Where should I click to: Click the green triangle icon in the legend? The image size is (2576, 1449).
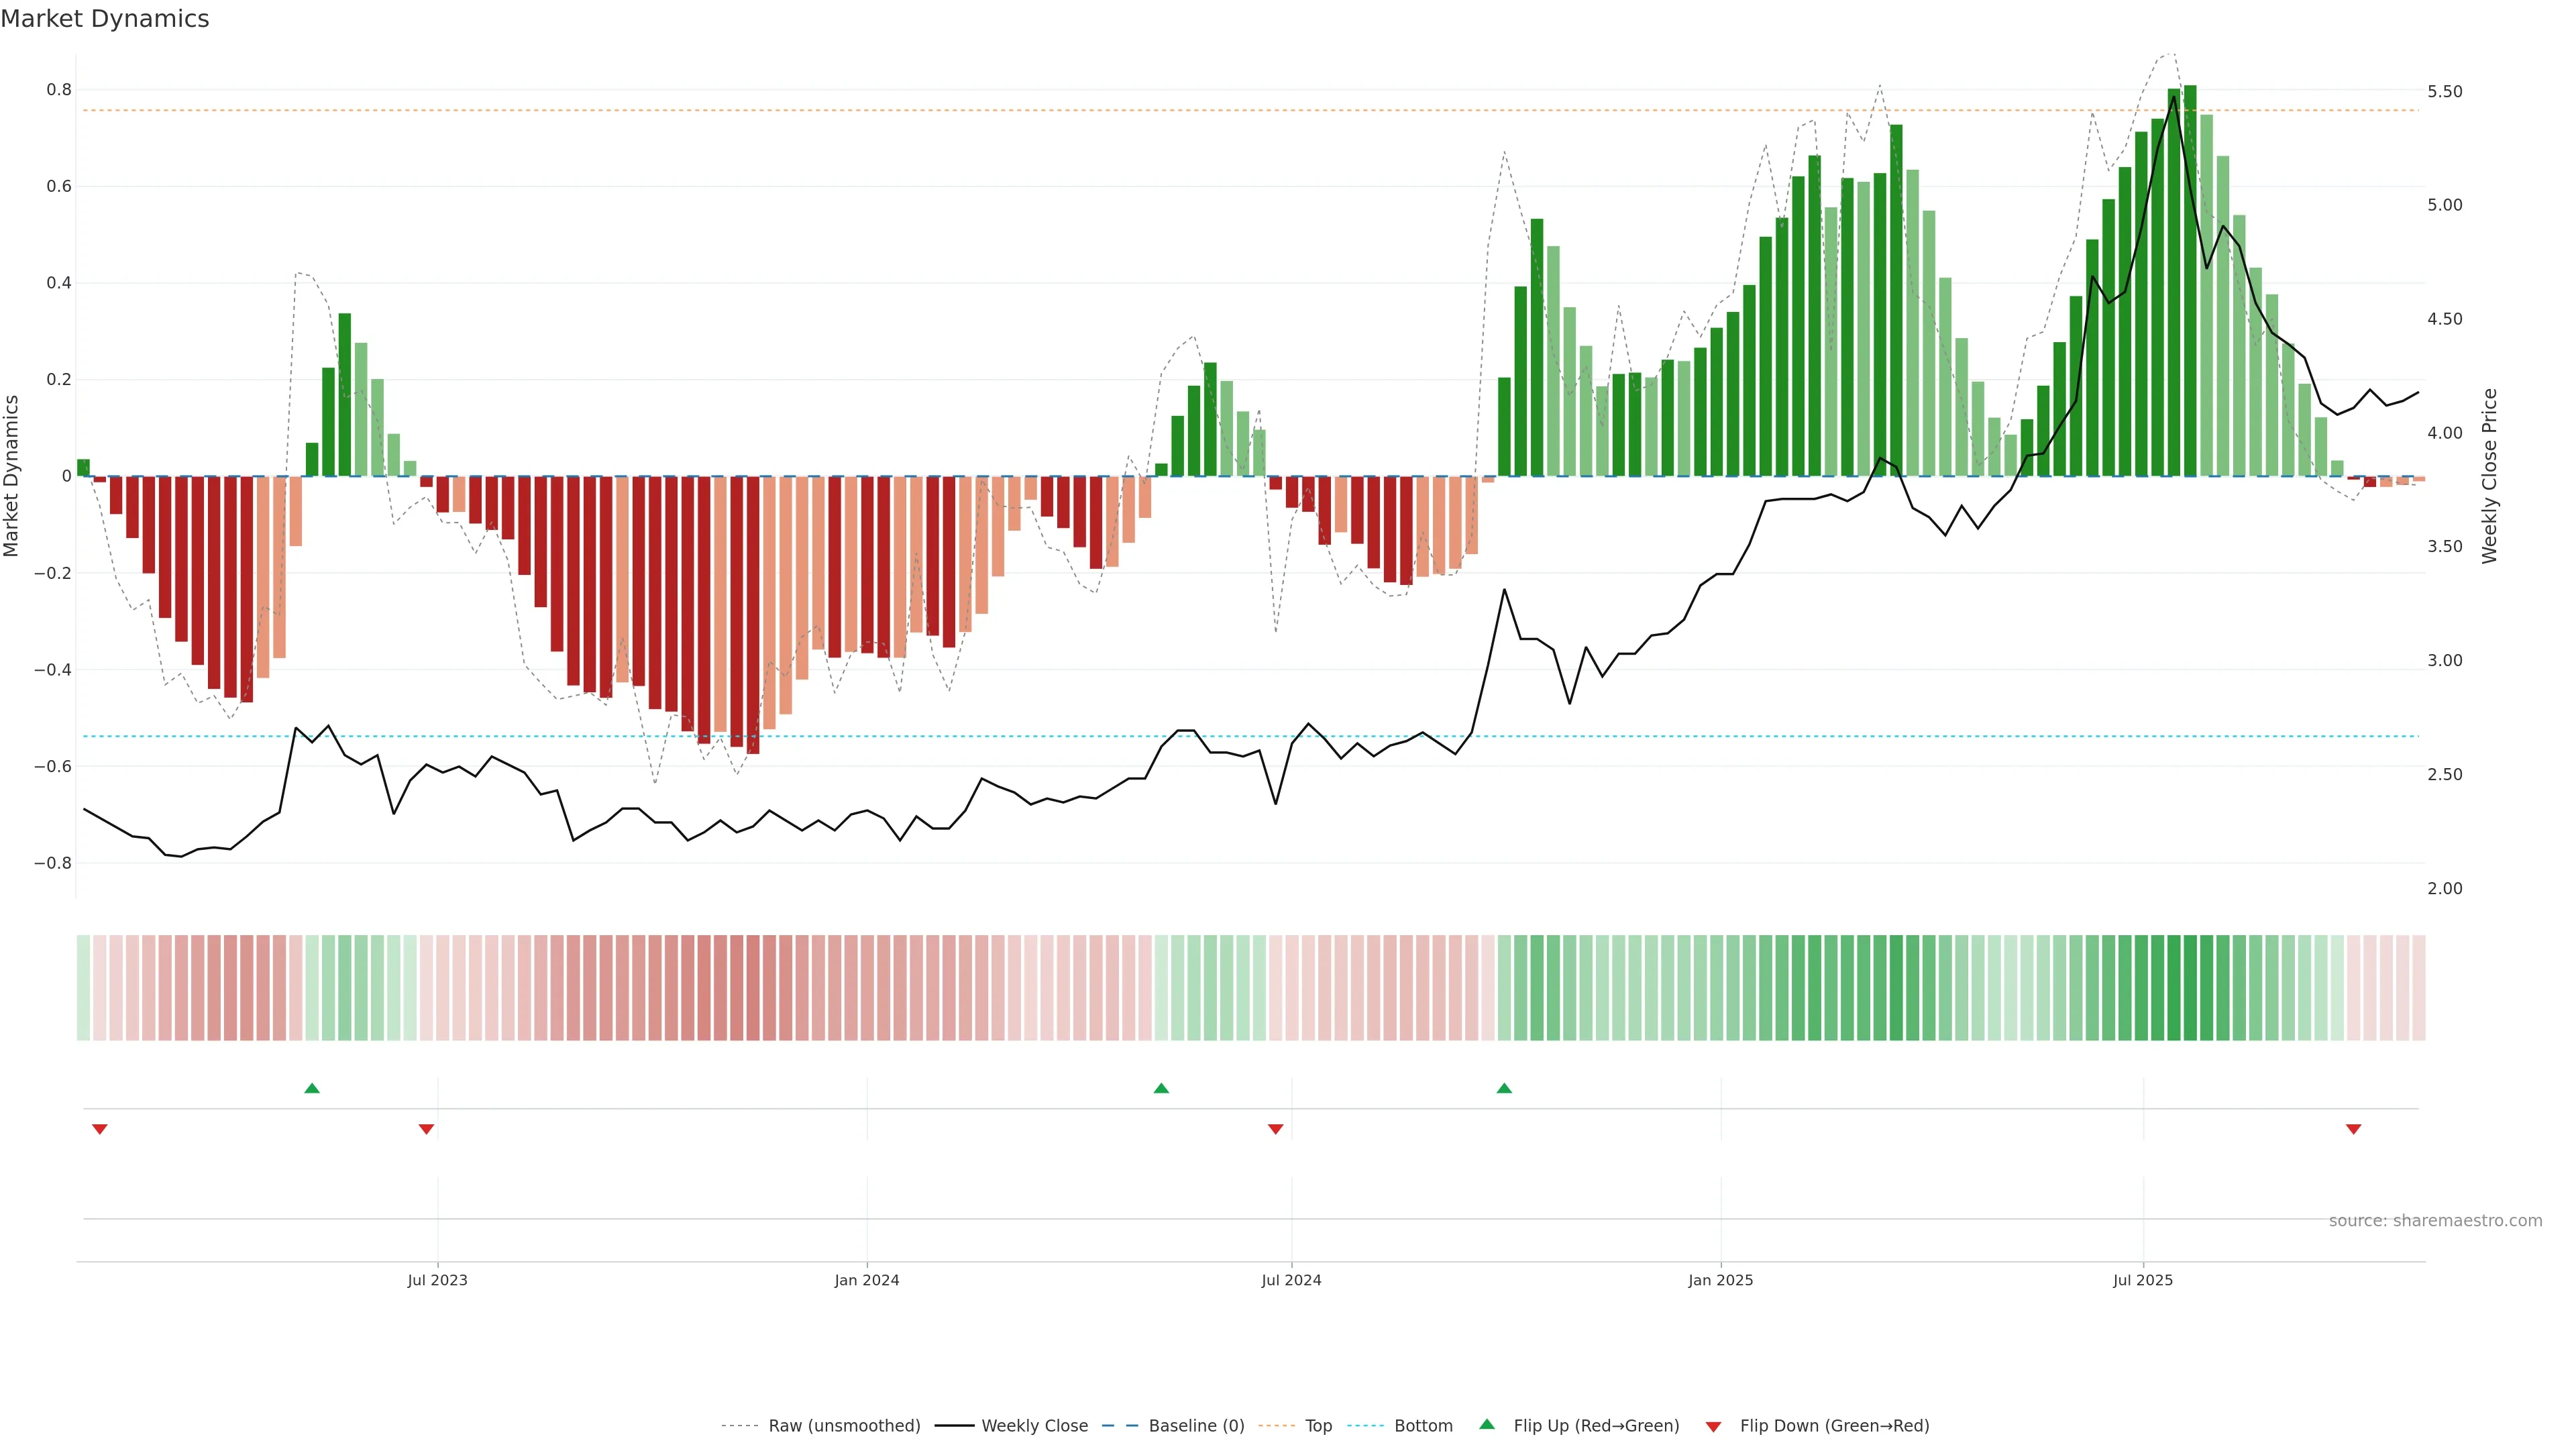tap(1487, 1424)
